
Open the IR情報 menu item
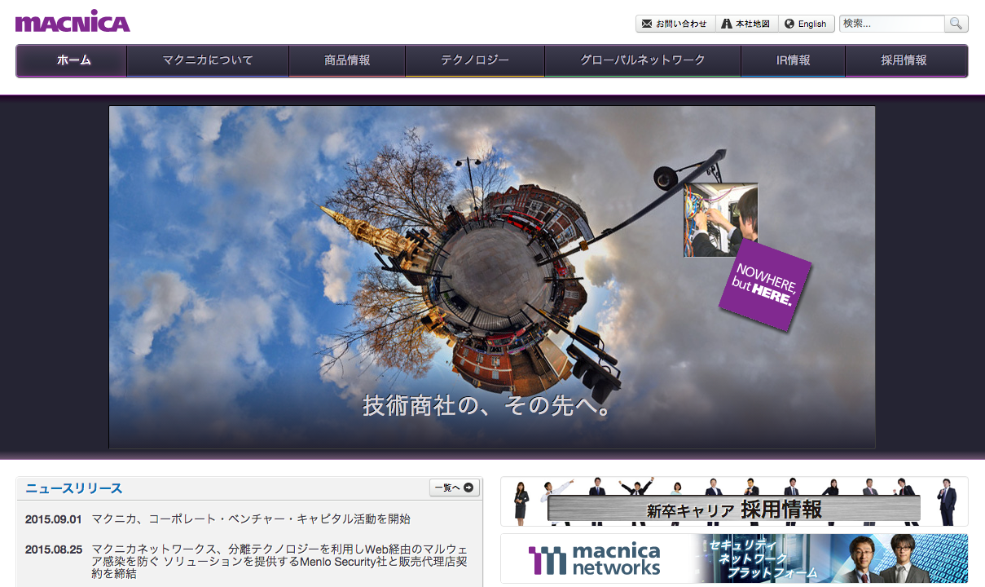click(x=793, y=60)
